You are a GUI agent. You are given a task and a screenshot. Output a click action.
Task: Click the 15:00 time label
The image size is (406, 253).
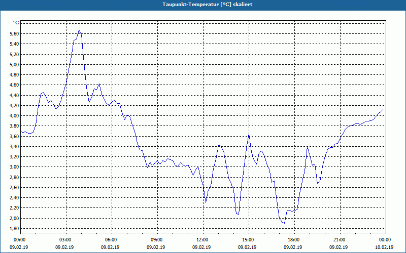click(249, 239)
